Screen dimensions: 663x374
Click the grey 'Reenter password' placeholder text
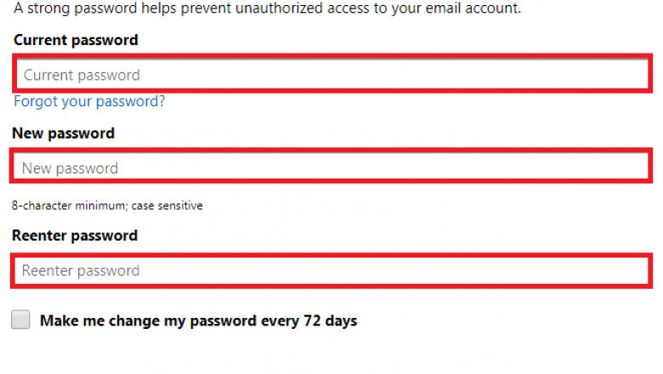pyautogui.click(x=81, y=270)
